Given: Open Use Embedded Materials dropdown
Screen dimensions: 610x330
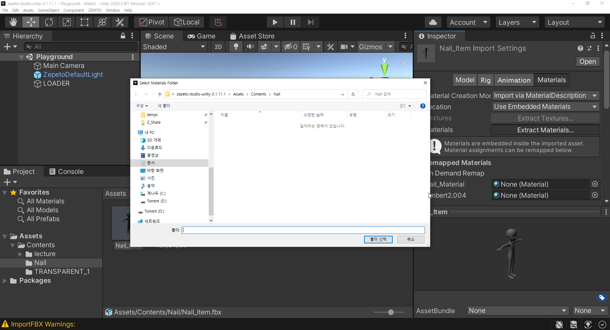Looking at the screenshot, I should click(546, 107).
